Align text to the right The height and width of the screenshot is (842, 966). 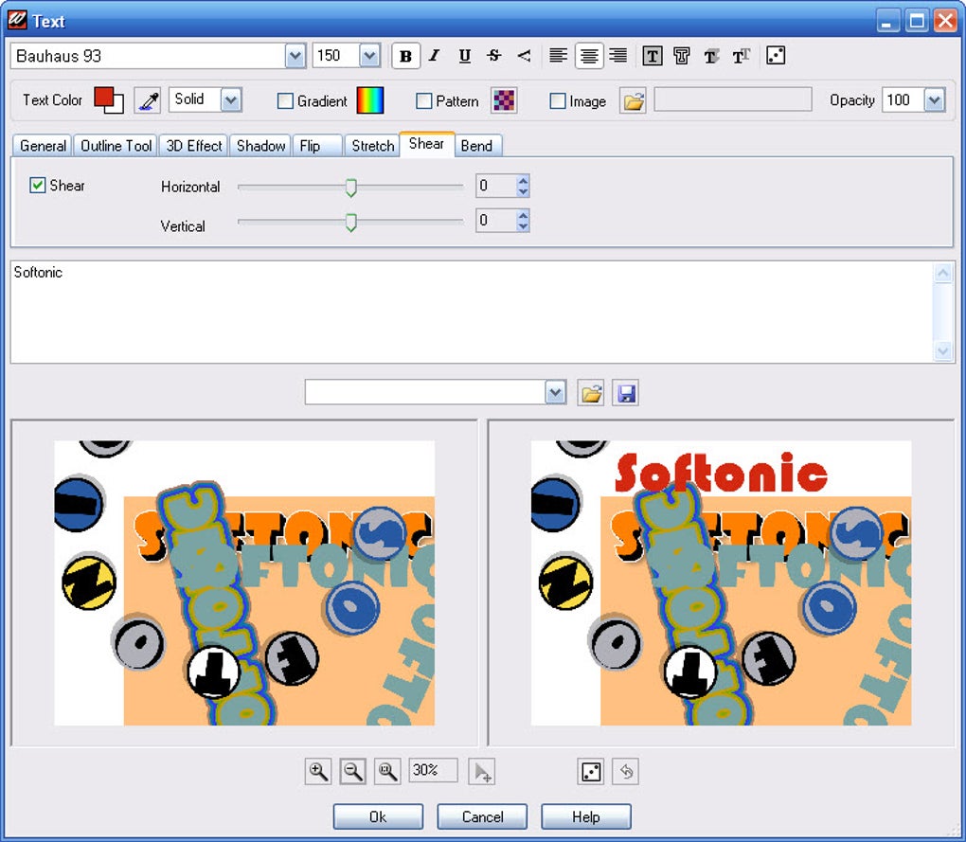(618, 56)
